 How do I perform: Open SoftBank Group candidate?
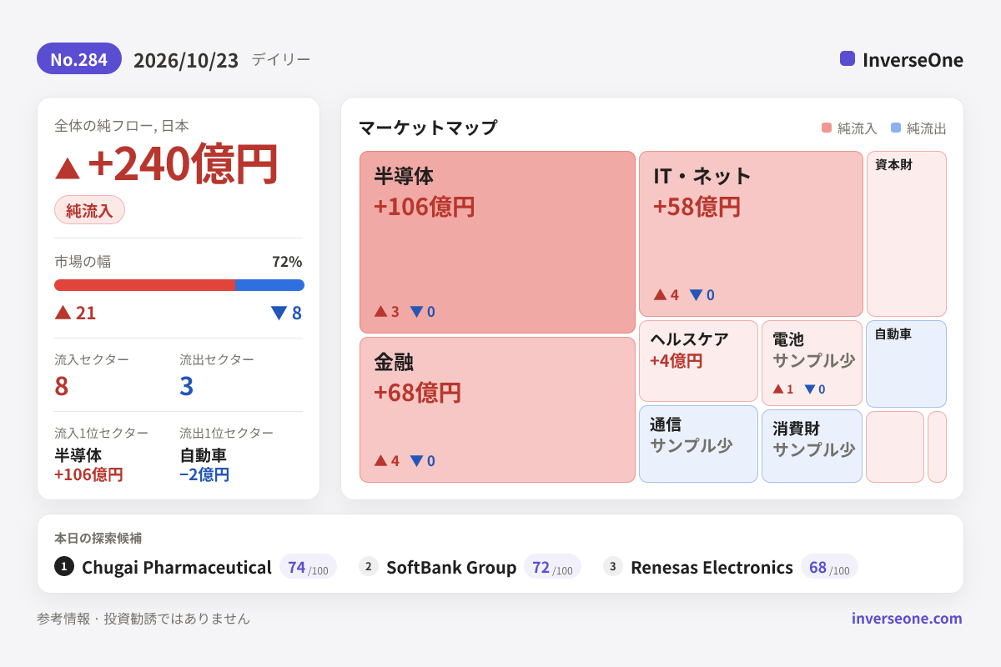(x=451, y=568)
